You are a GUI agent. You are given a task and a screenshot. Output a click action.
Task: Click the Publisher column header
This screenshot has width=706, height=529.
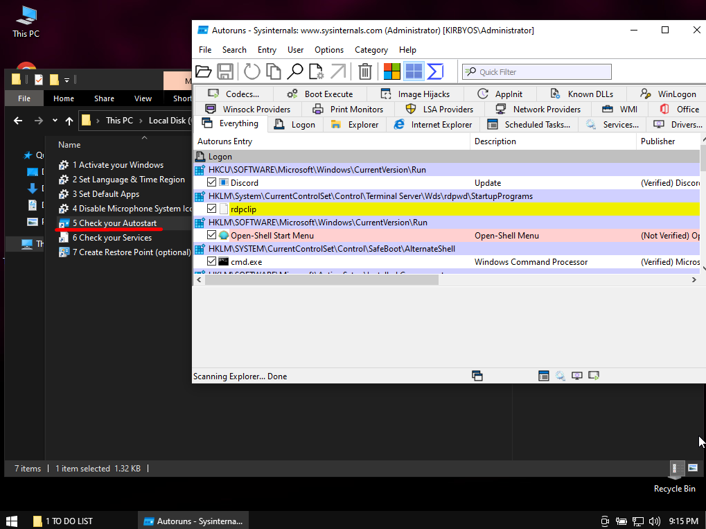pos(669,141)
